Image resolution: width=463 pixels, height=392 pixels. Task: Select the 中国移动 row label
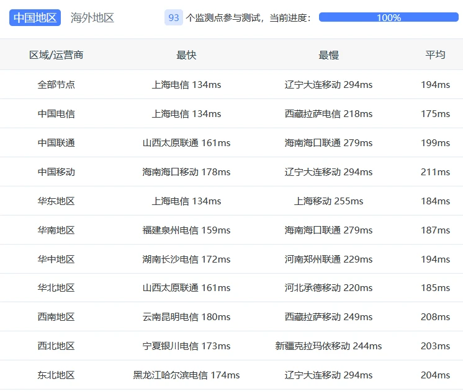tap(56, 172)
